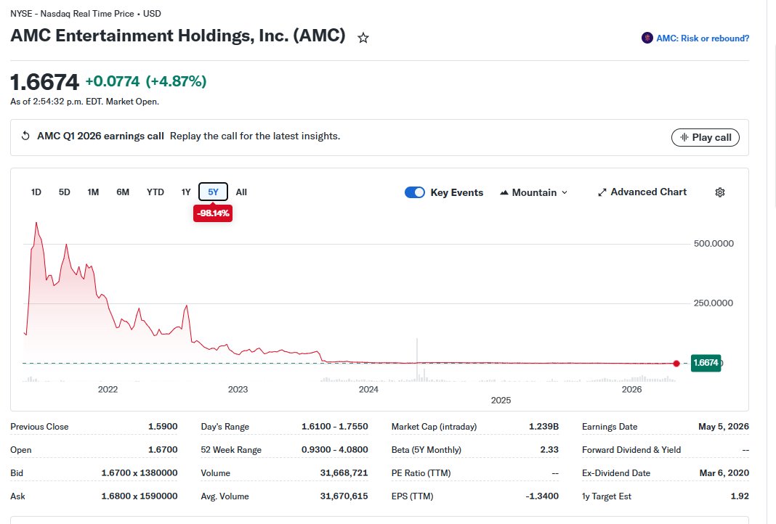Viewport: 776px width, 524px height.
Task: Click the 2024 label on chart axis
Action: tap(368, 390)
